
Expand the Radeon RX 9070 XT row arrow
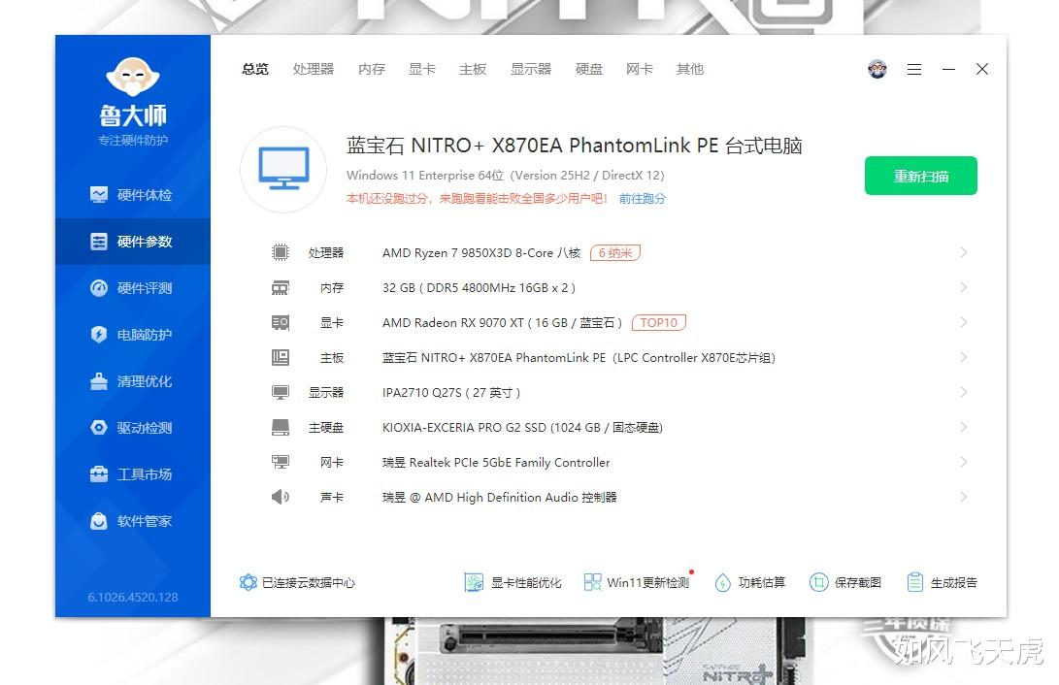[x=963, y=322]
